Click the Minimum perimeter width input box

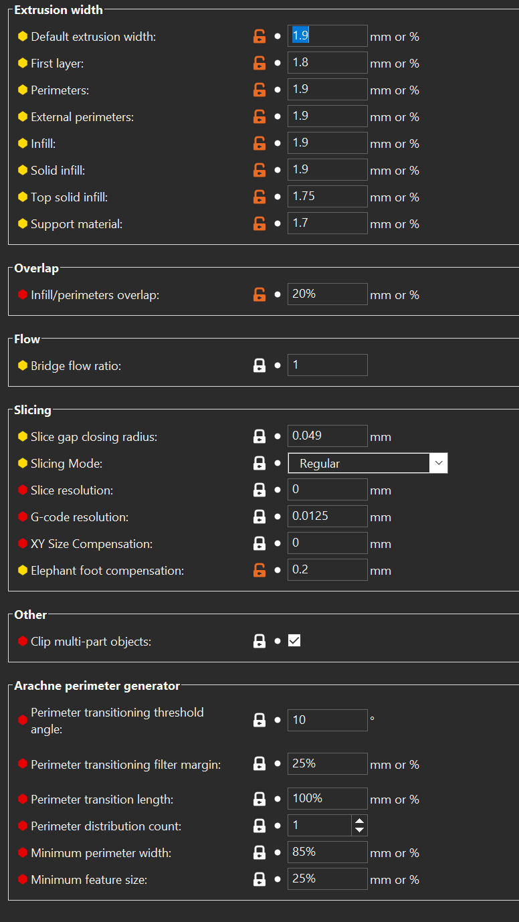coord(327,852)
